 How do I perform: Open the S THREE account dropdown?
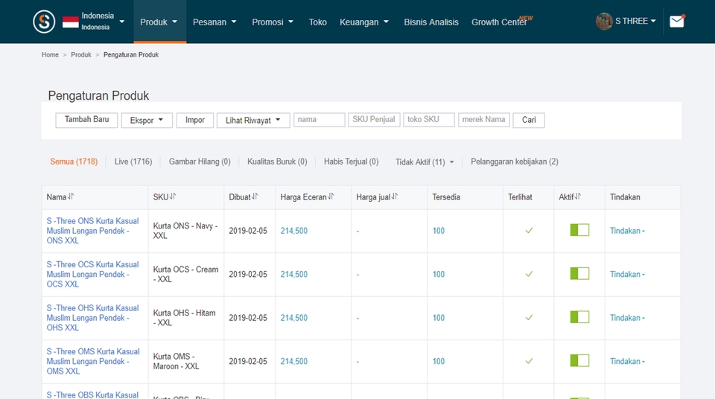pyautogui.click(x=635, y=21)
